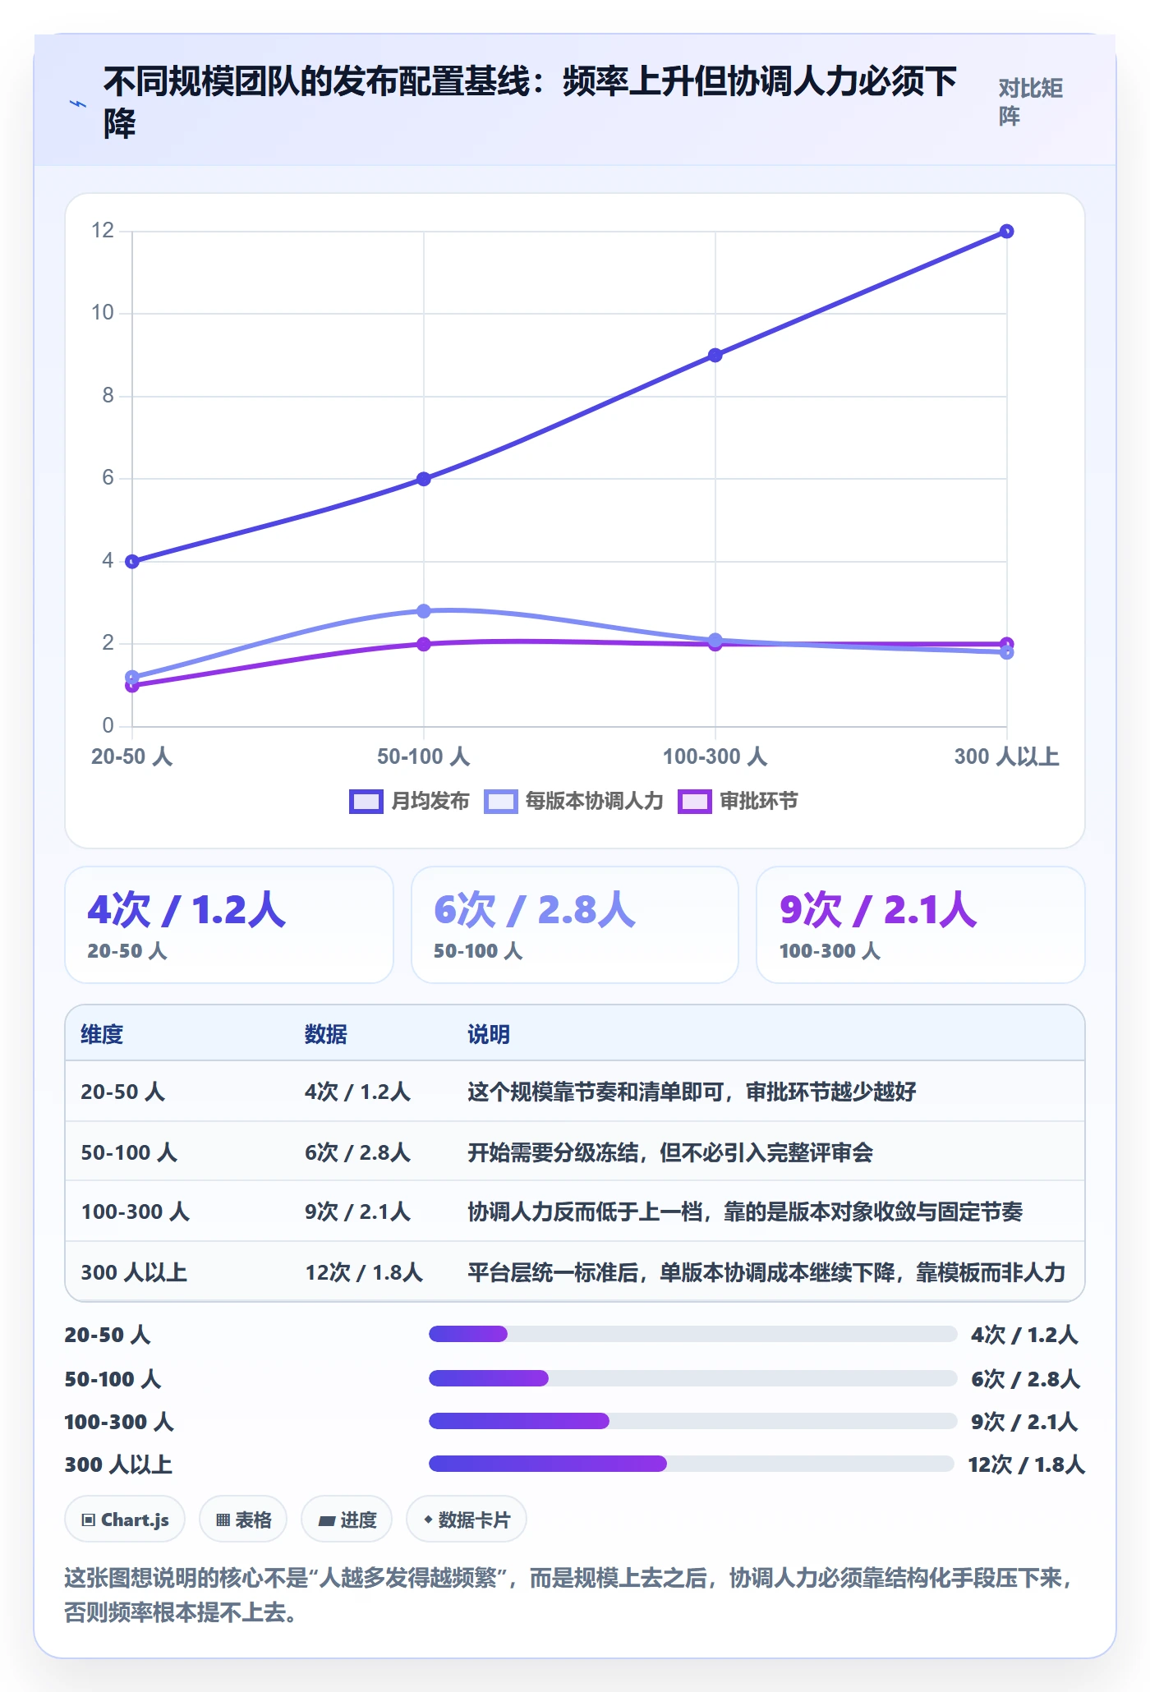Click the row text 开始需要分级冻结，但不必引入完整评审会

(x=670, y=1152)
